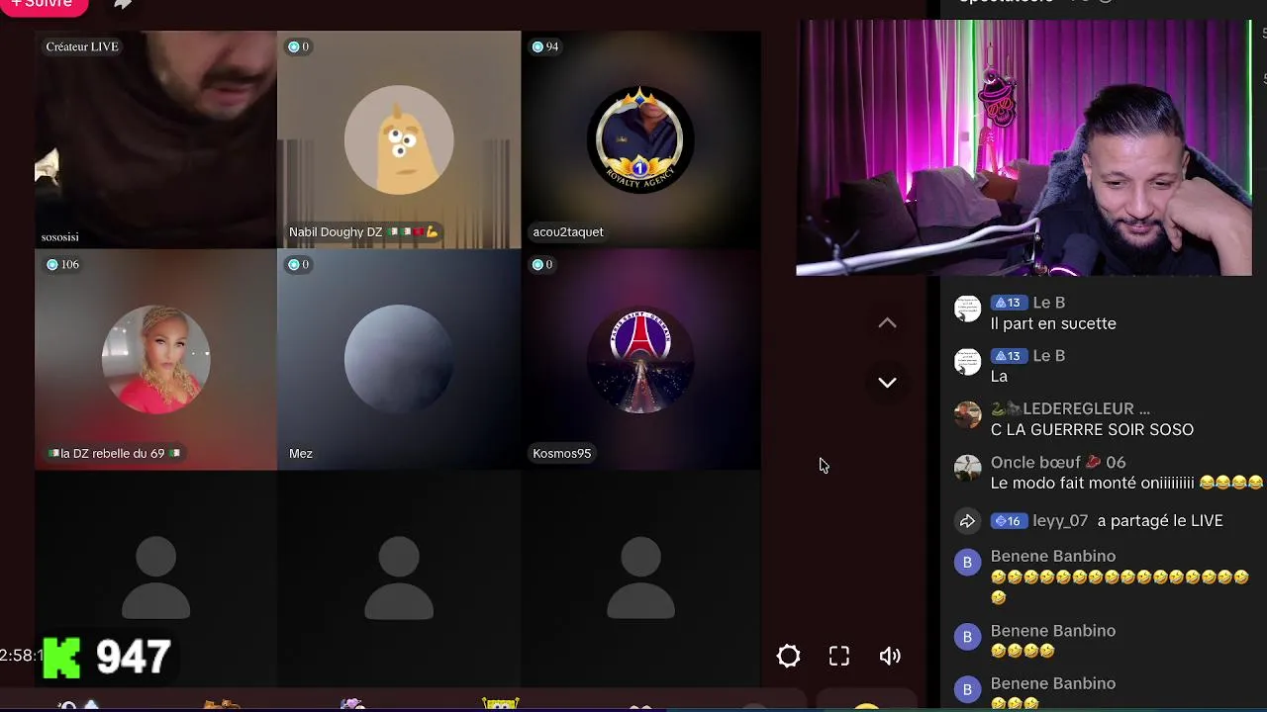
Task: Click the 947 counter
Action: pos(134,657)
